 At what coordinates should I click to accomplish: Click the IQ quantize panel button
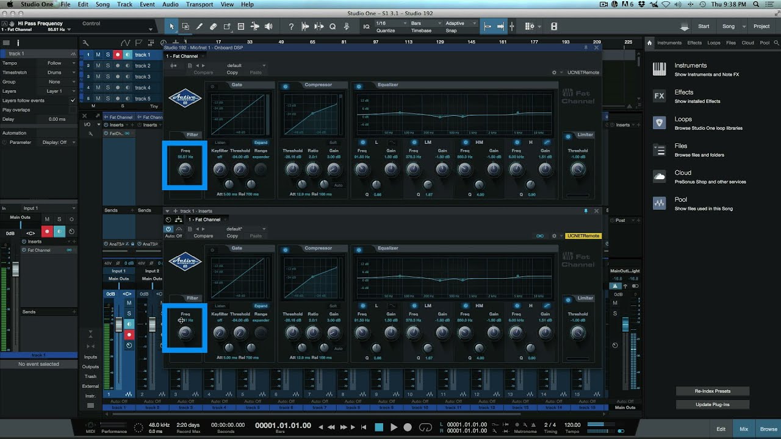(x=367, y=27)
